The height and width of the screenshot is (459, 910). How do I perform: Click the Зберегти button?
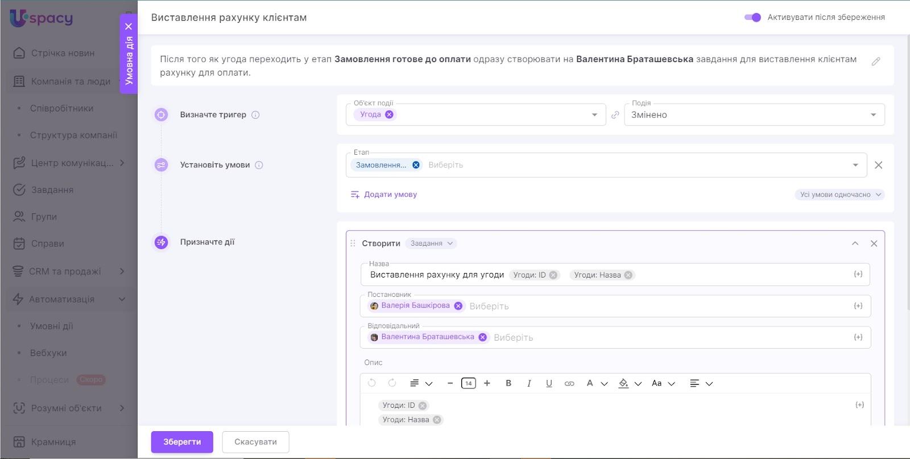(182, 442)
